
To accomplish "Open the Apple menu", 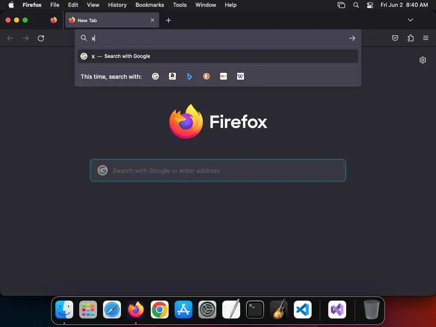I will pos(11,5).
